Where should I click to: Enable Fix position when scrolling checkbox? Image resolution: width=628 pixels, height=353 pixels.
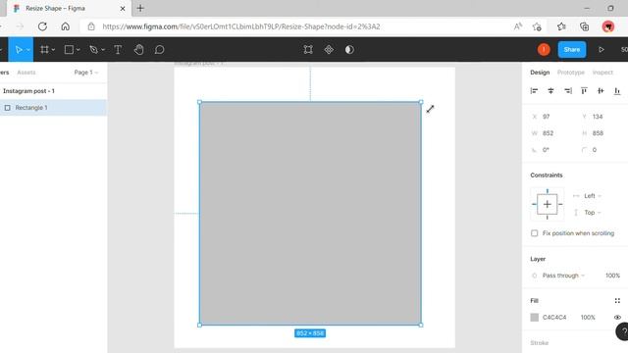click(534, 233)
